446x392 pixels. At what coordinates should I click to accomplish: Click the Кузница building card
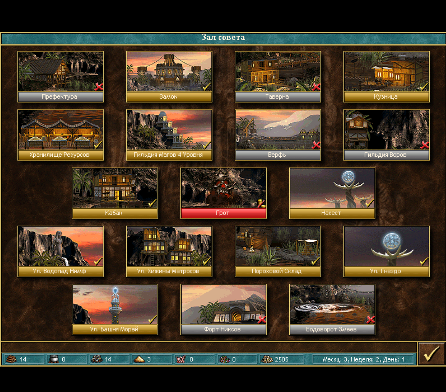[x=387, y=77]
